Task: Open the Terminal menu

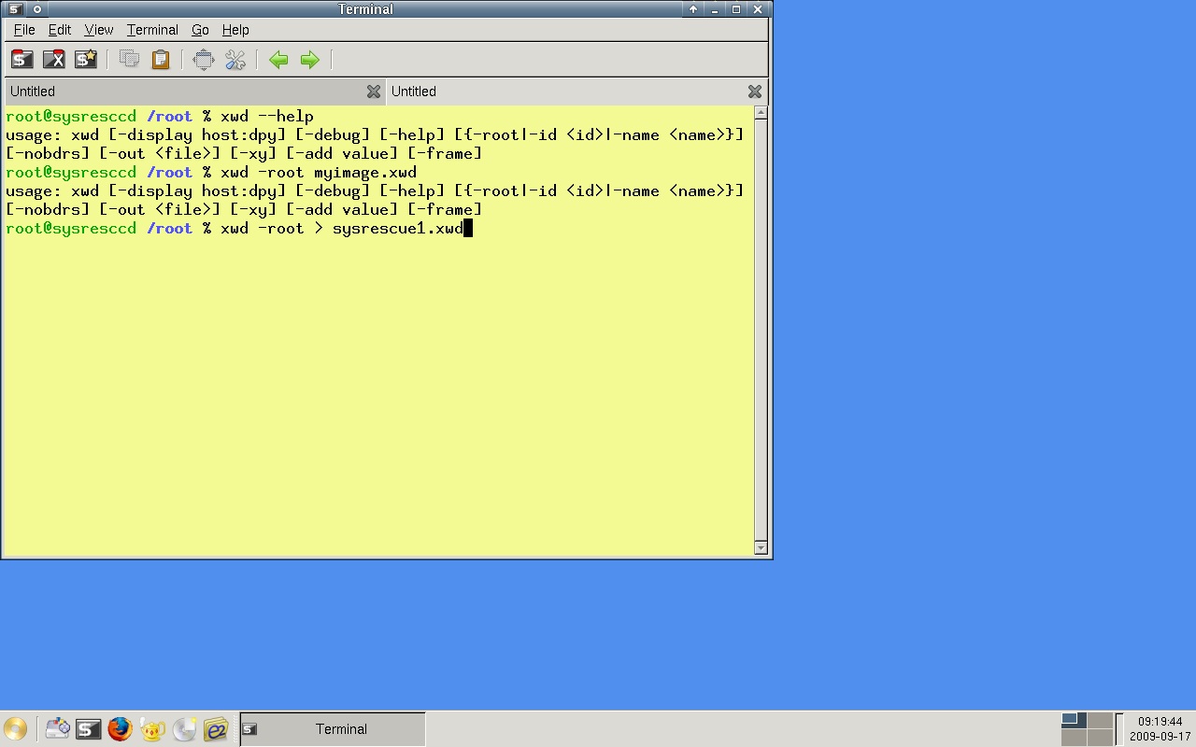Action: click(x=152, y=30)
